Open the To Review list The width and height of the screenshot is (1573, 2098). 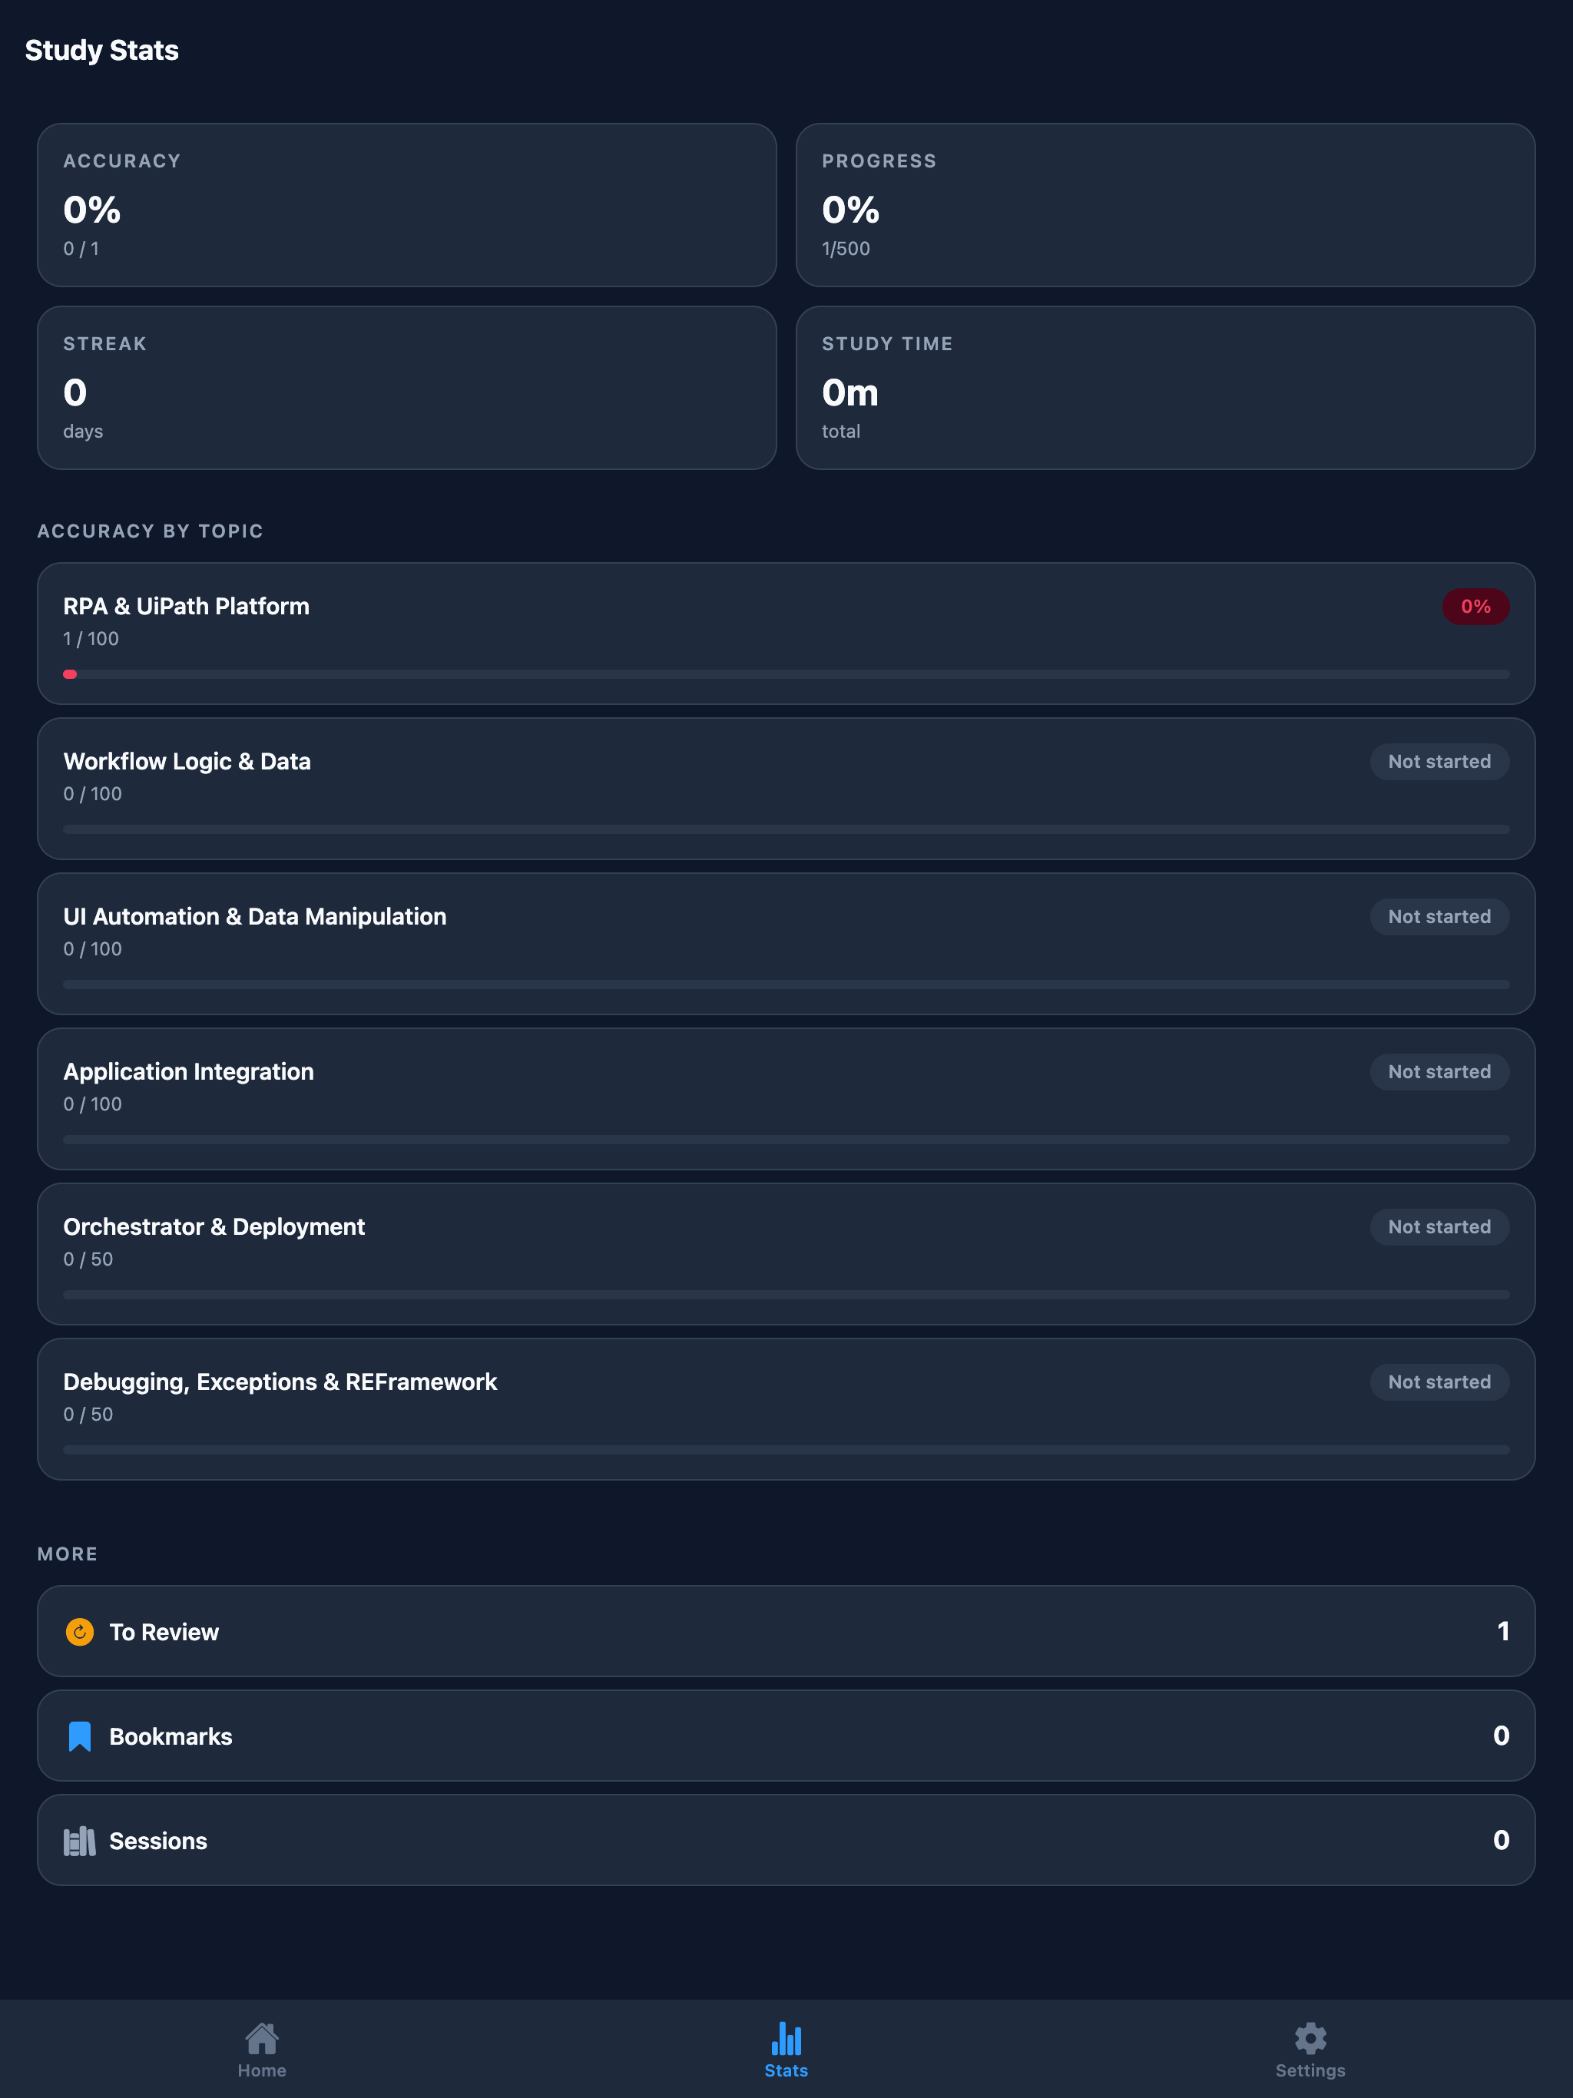pyautogui.click(x=786, y=1631)
